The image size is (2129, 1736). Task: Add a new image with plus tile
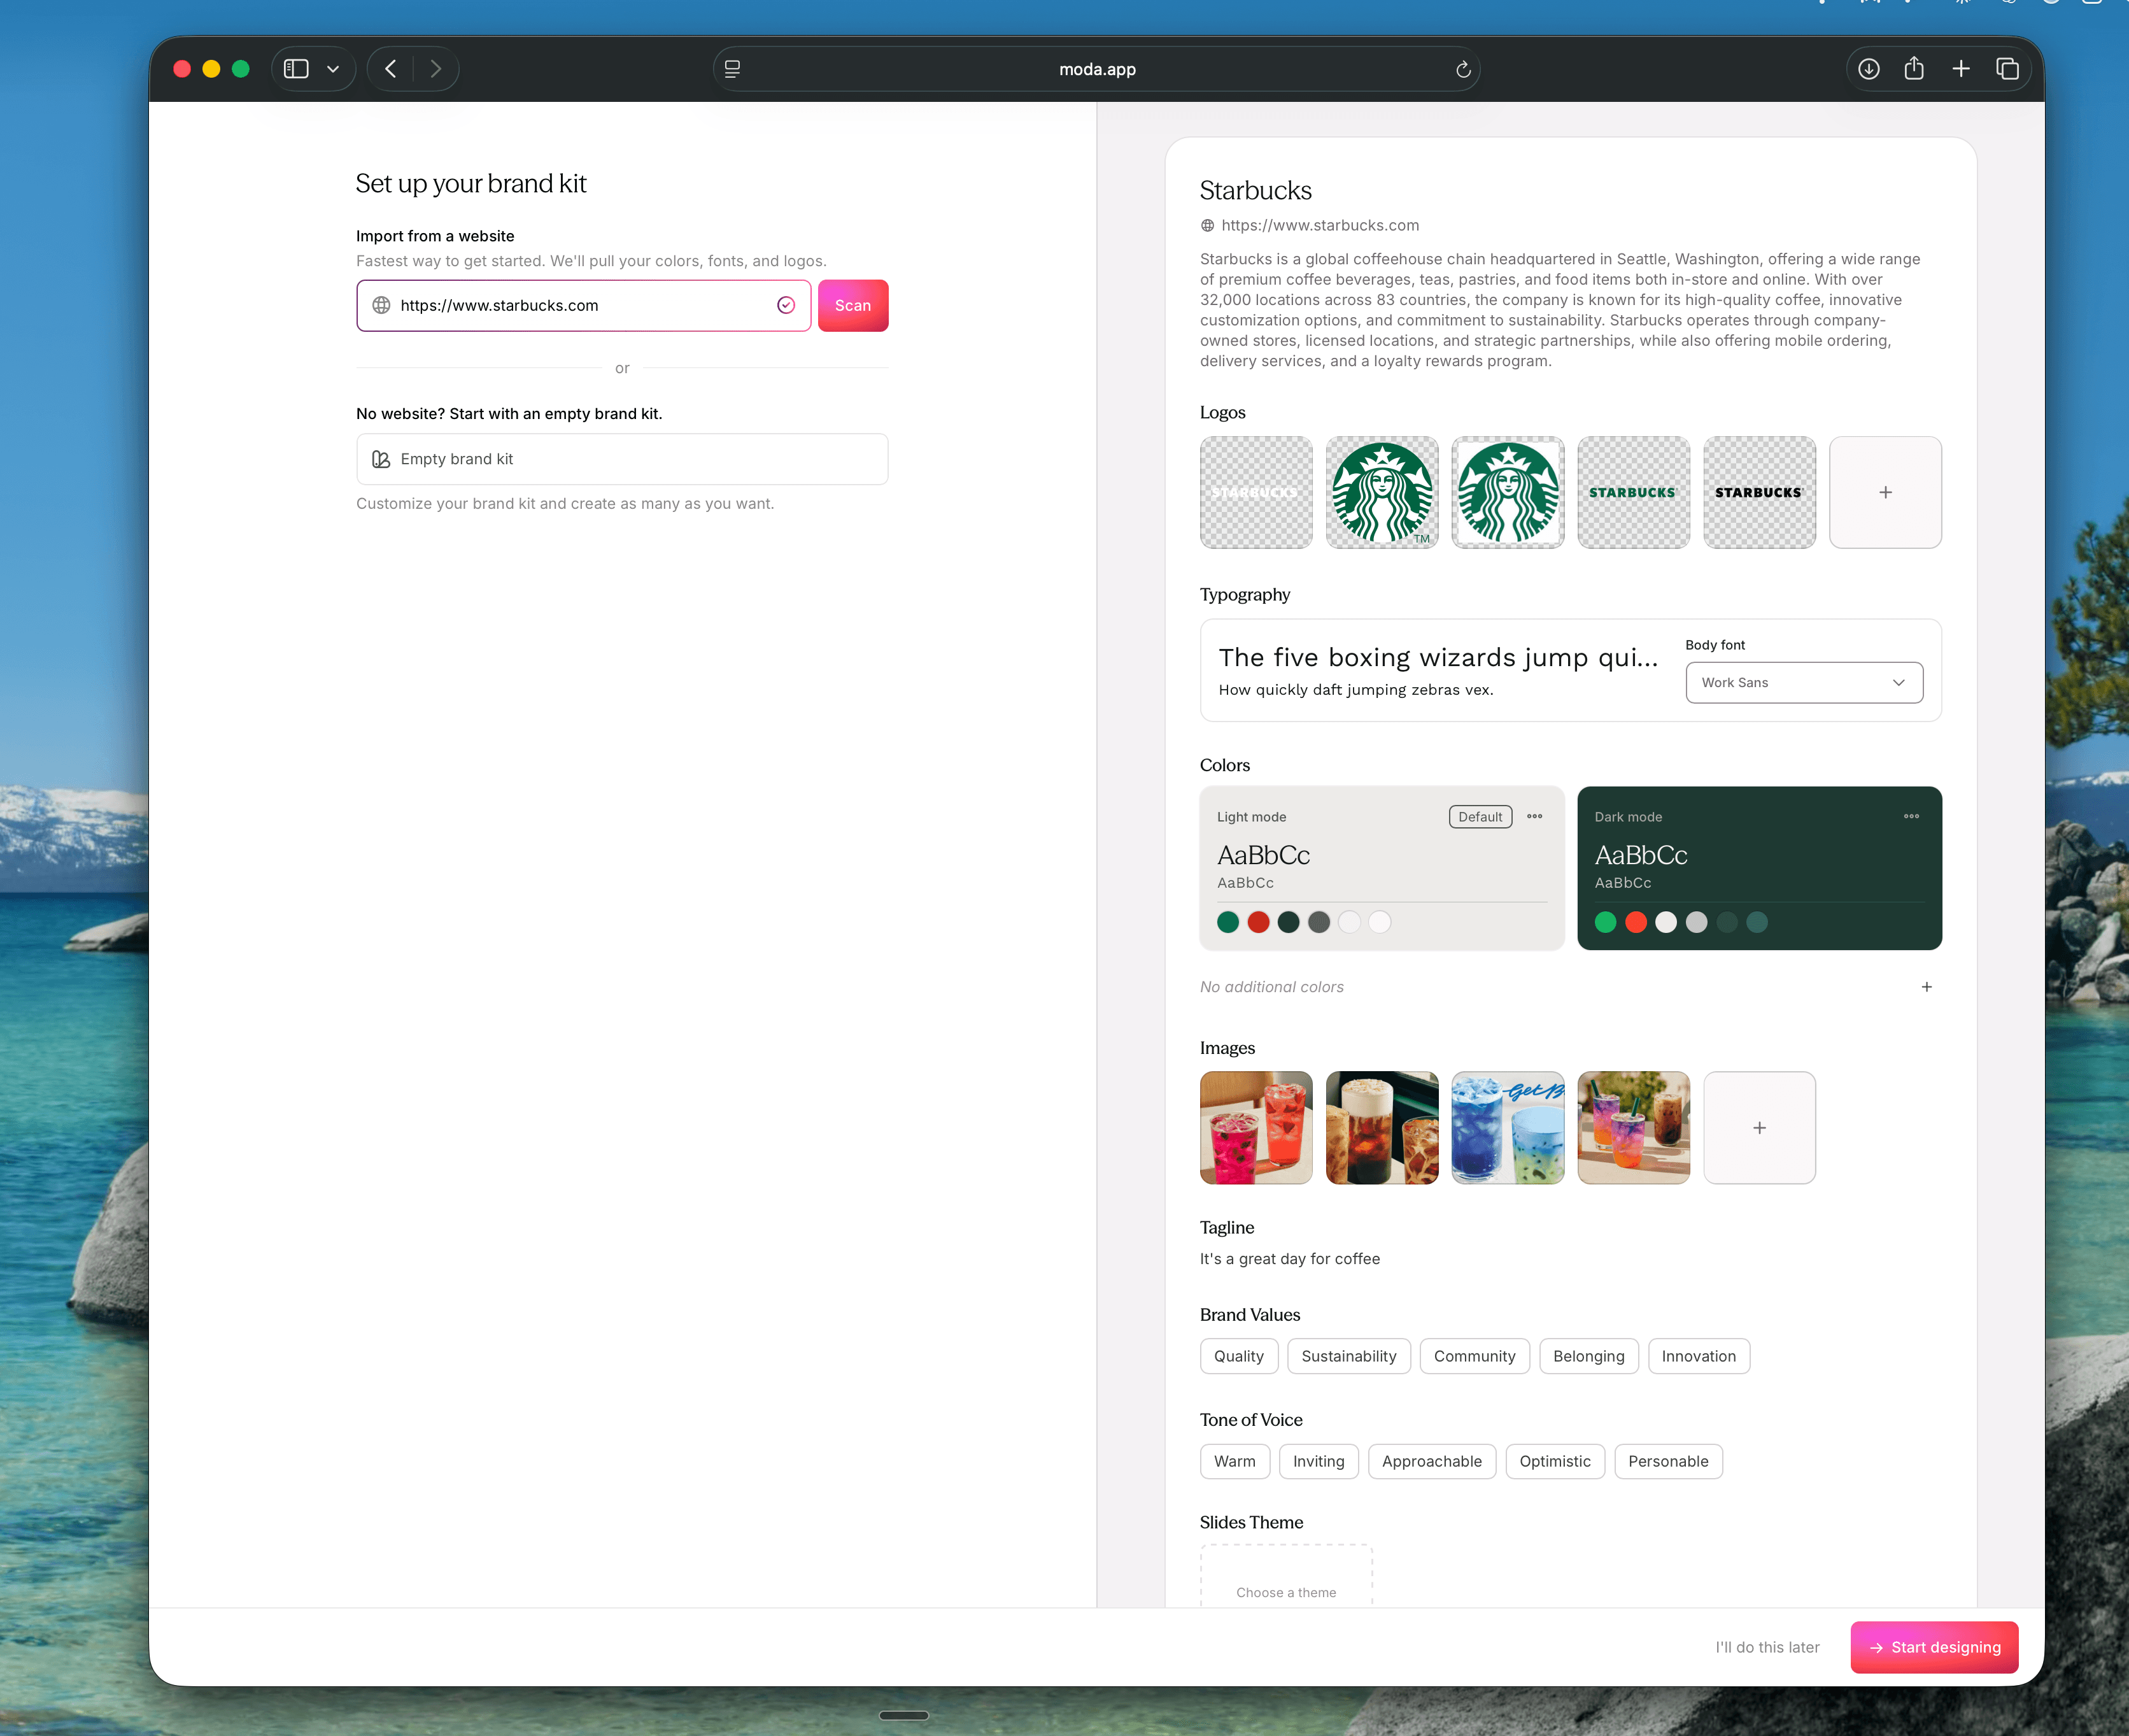1759,1128
